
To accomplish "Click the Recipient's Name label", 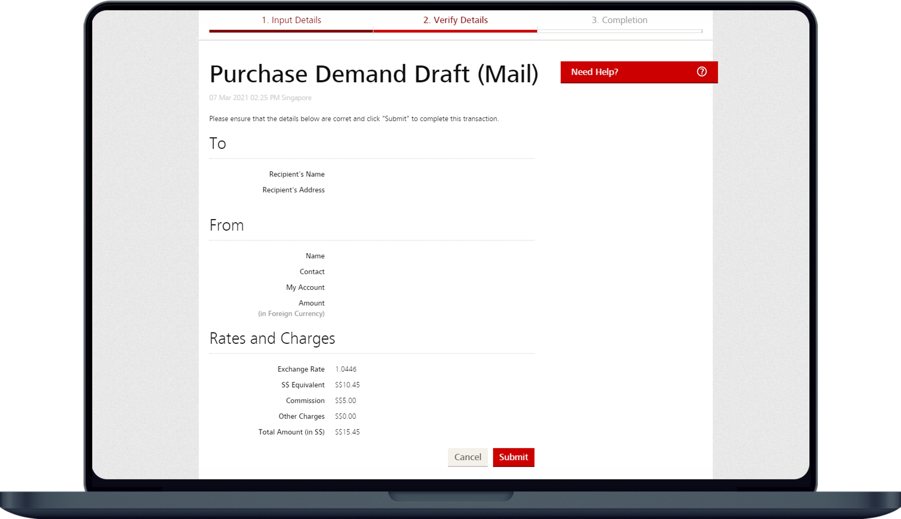I will [x=297, y=174].
